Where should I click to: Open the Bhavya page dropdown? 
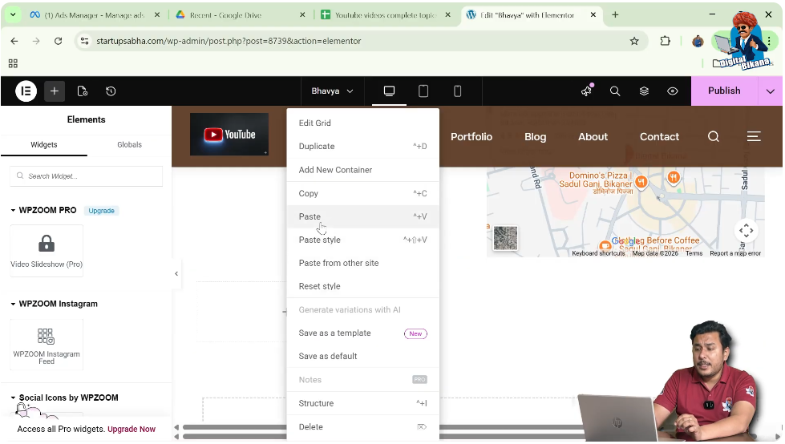point(332,91)
